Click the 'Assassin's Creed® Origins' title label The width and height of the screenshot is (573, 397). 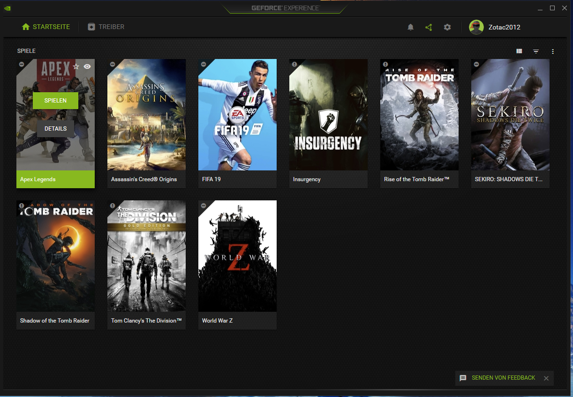point(144,179)
